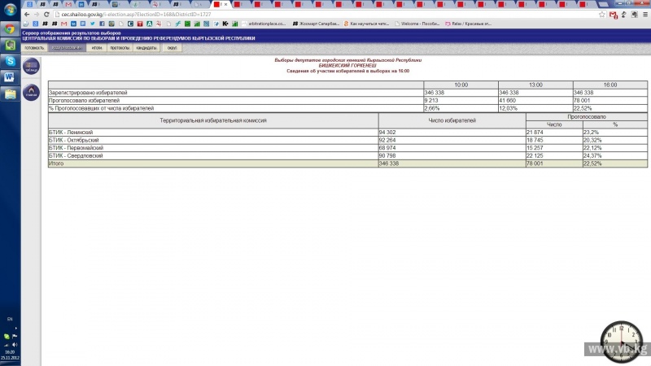Click the 94 302 voters cell
651x366 pixels.
tap(452, 133)
